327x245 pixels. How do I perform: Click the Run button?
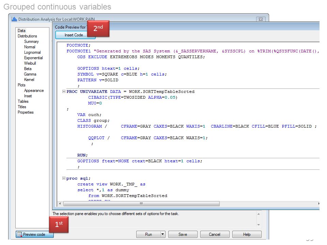coord(149,234)
